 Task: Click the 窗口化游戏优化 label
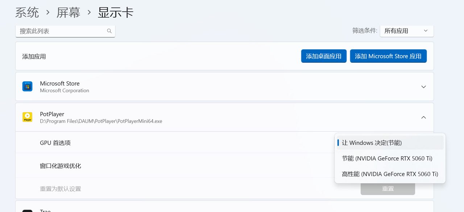[x=61, y=166]
